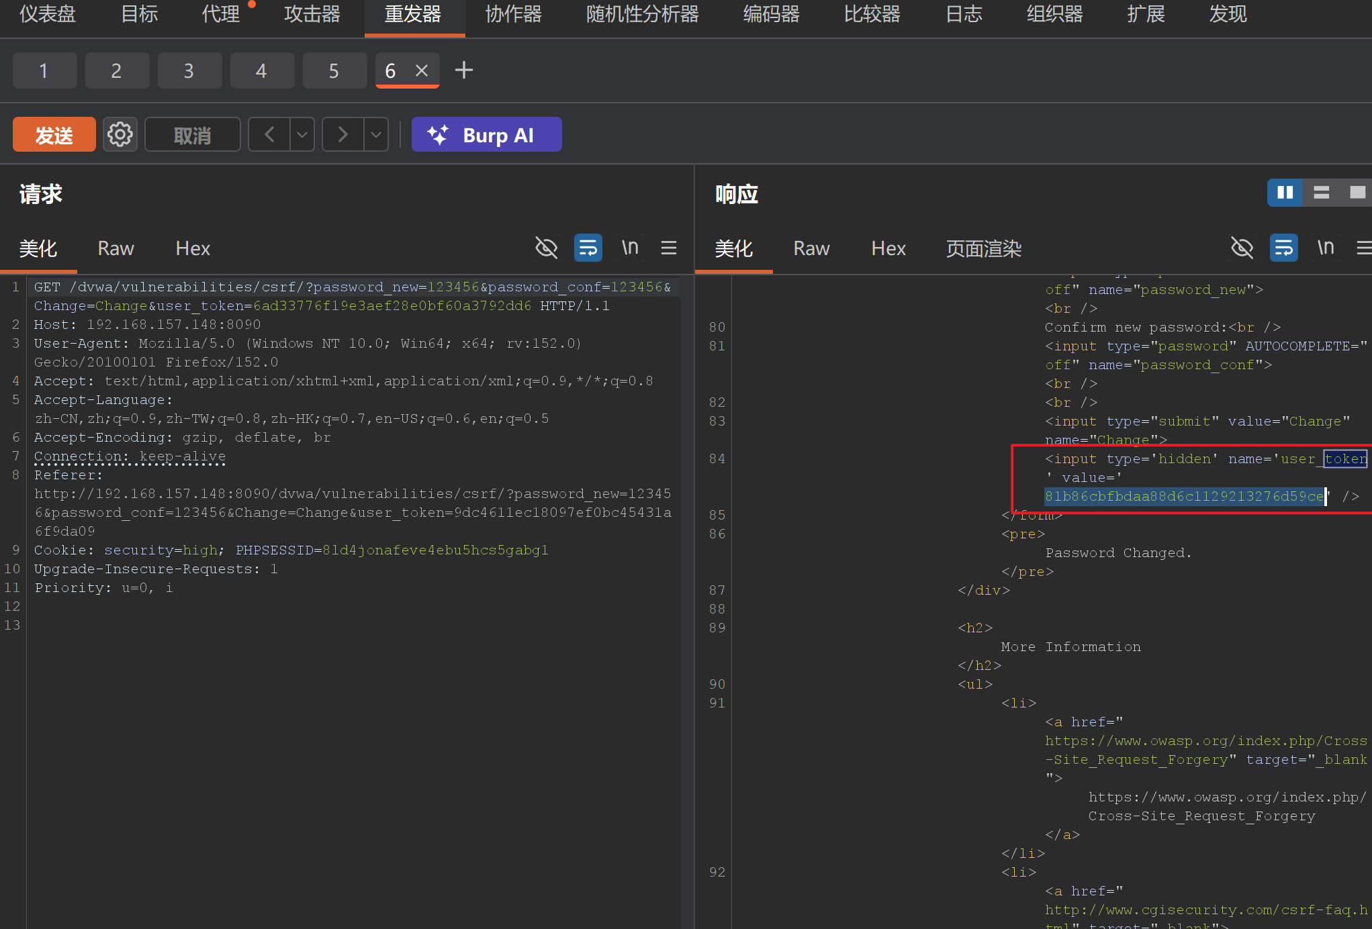Select request view Hex tab
This screenshot has height=929, width=1372.
point(193,249)
